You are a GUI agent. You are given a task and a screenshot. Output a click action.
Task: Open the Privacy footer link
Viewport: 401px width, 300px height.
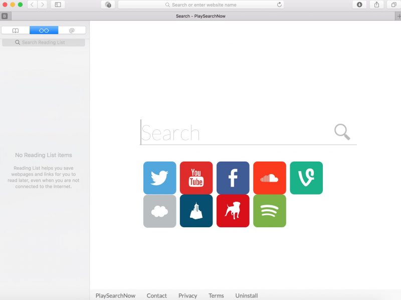click(187, 295)
